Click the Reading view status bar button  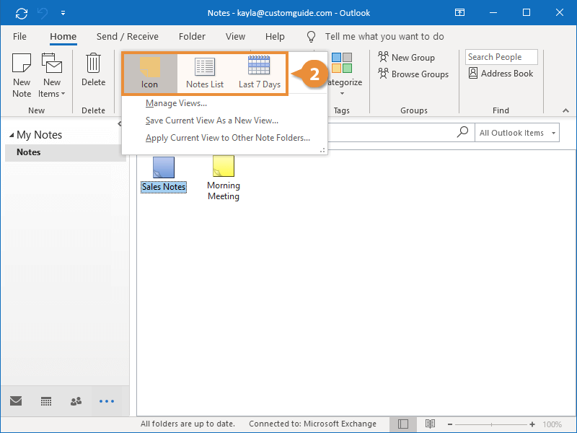(x=430, y=424)
